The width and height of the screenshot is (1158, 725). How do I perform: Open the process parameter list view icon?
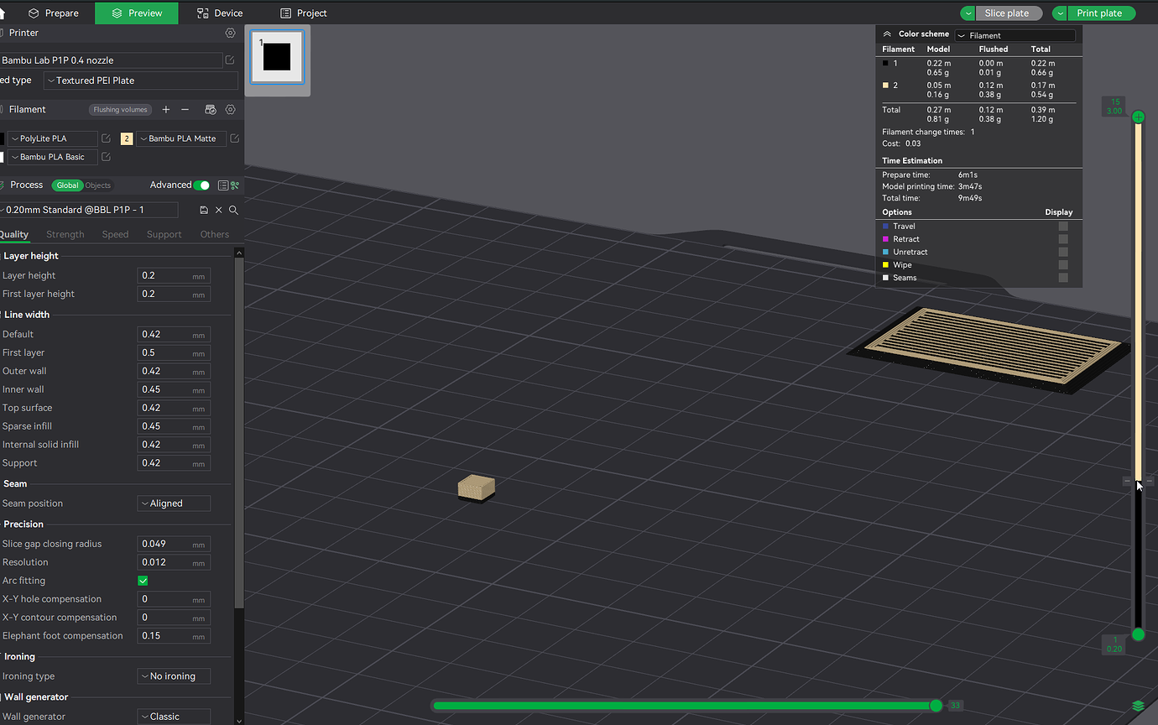pos(223,185)
